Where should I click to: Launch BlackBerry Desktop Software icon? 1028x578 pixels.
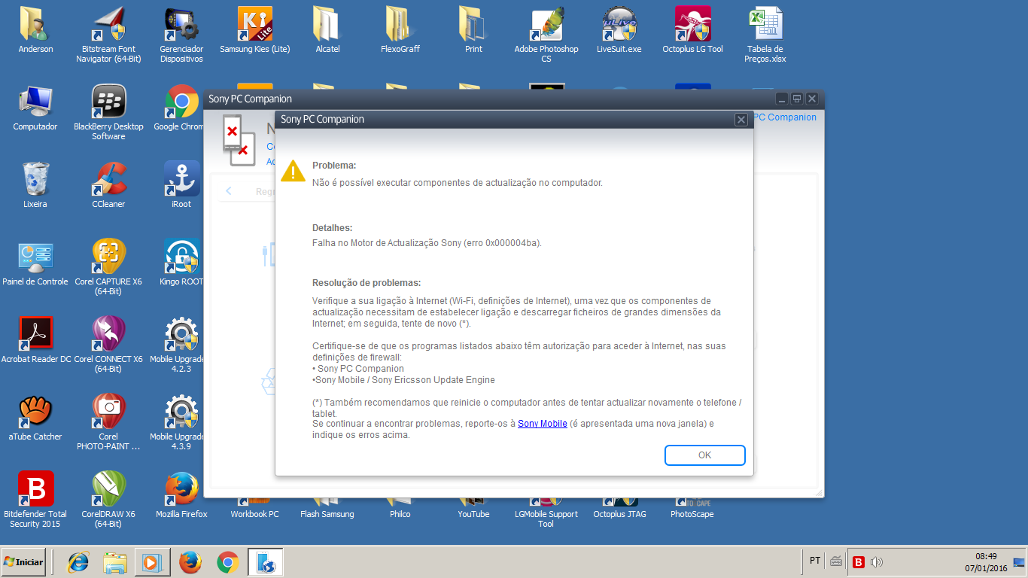point(108,113)
